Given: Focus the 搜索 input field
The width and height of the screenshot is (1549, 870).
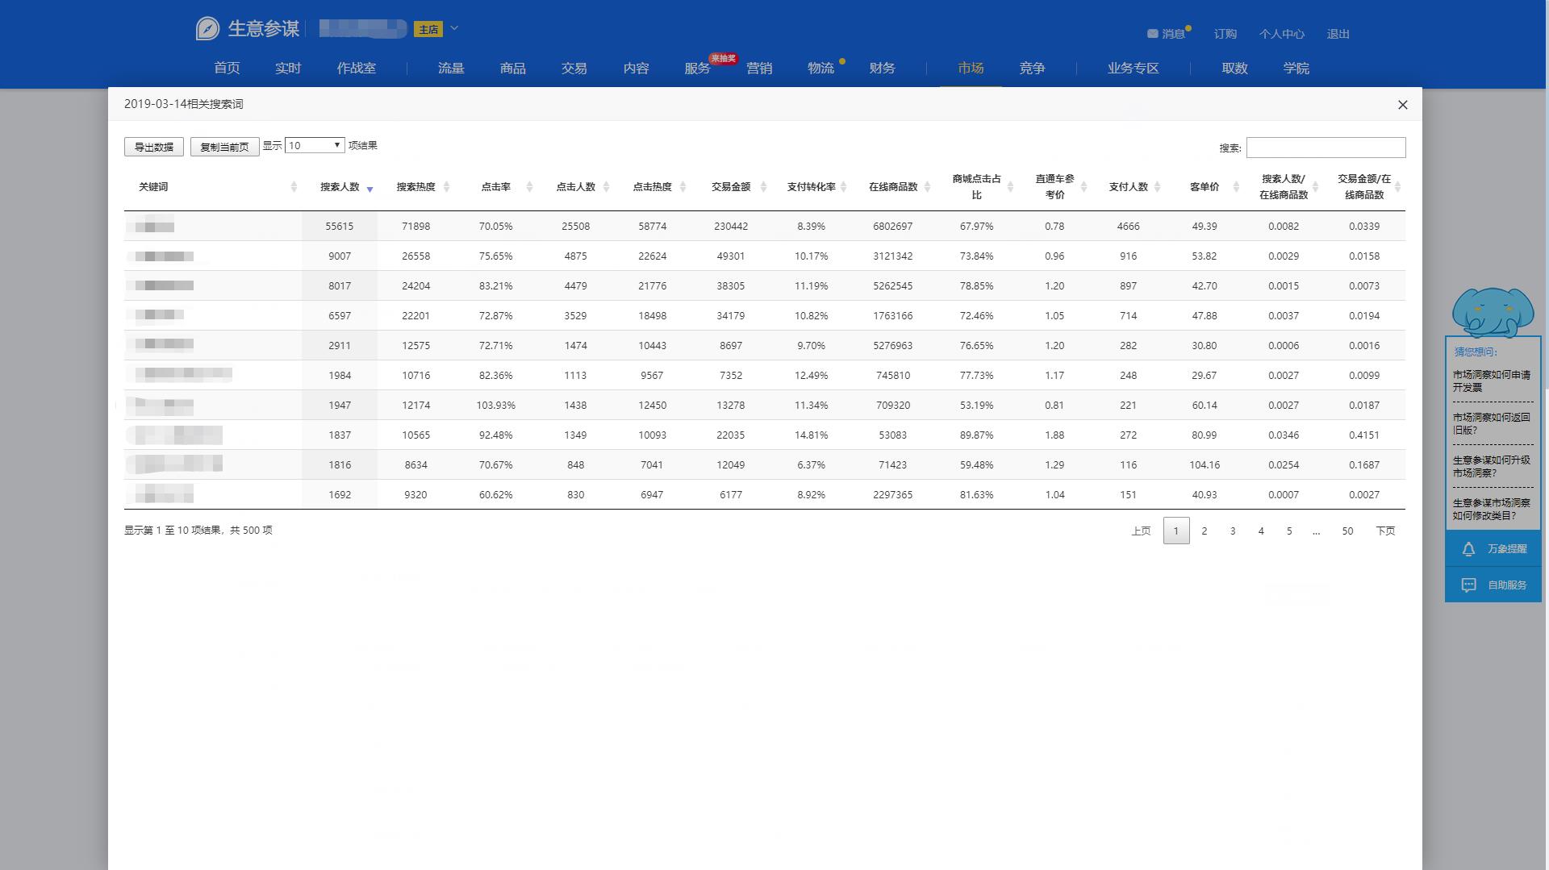Looking at the screenshot, I should (1326, 148).
